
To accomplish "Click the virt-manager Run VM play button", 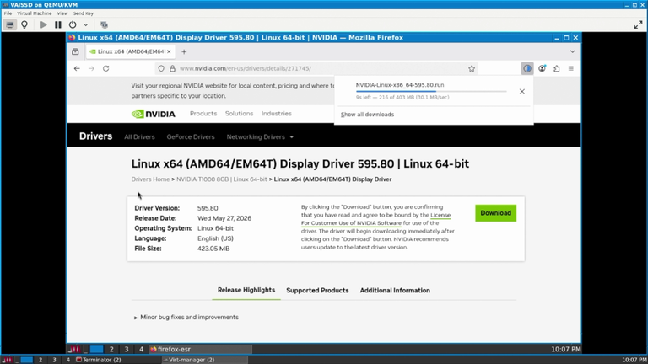I will pos(43,24).
